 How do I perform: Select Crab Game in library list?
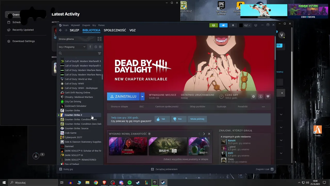coord(70,133)
